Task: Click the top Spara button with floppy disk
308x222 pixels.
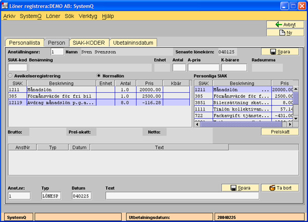Action: pos(279,51)
